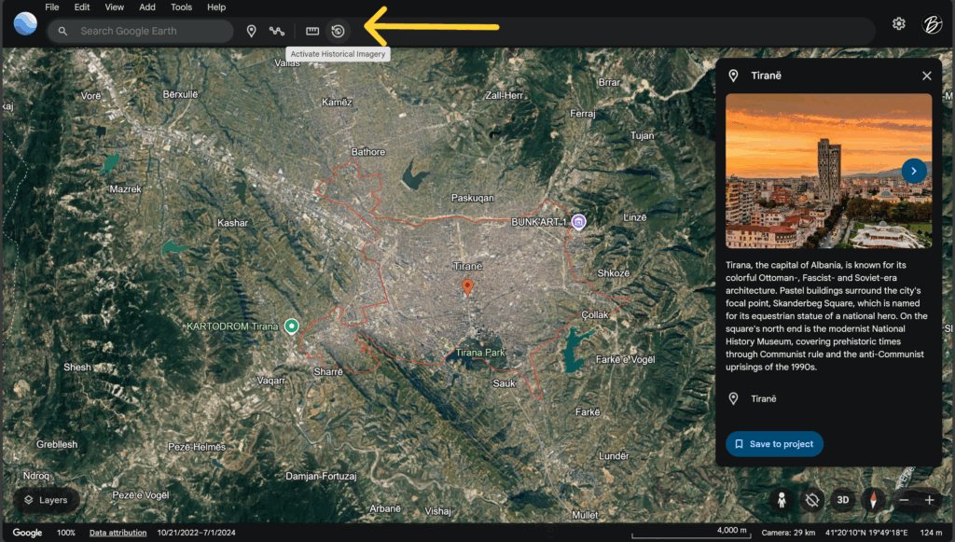Open Data attribution link
Image resolution: width=955 pixels, height=542 pixels.
118,533
